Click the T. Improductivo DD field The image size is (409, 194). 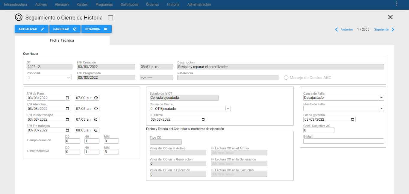point(73,152)
